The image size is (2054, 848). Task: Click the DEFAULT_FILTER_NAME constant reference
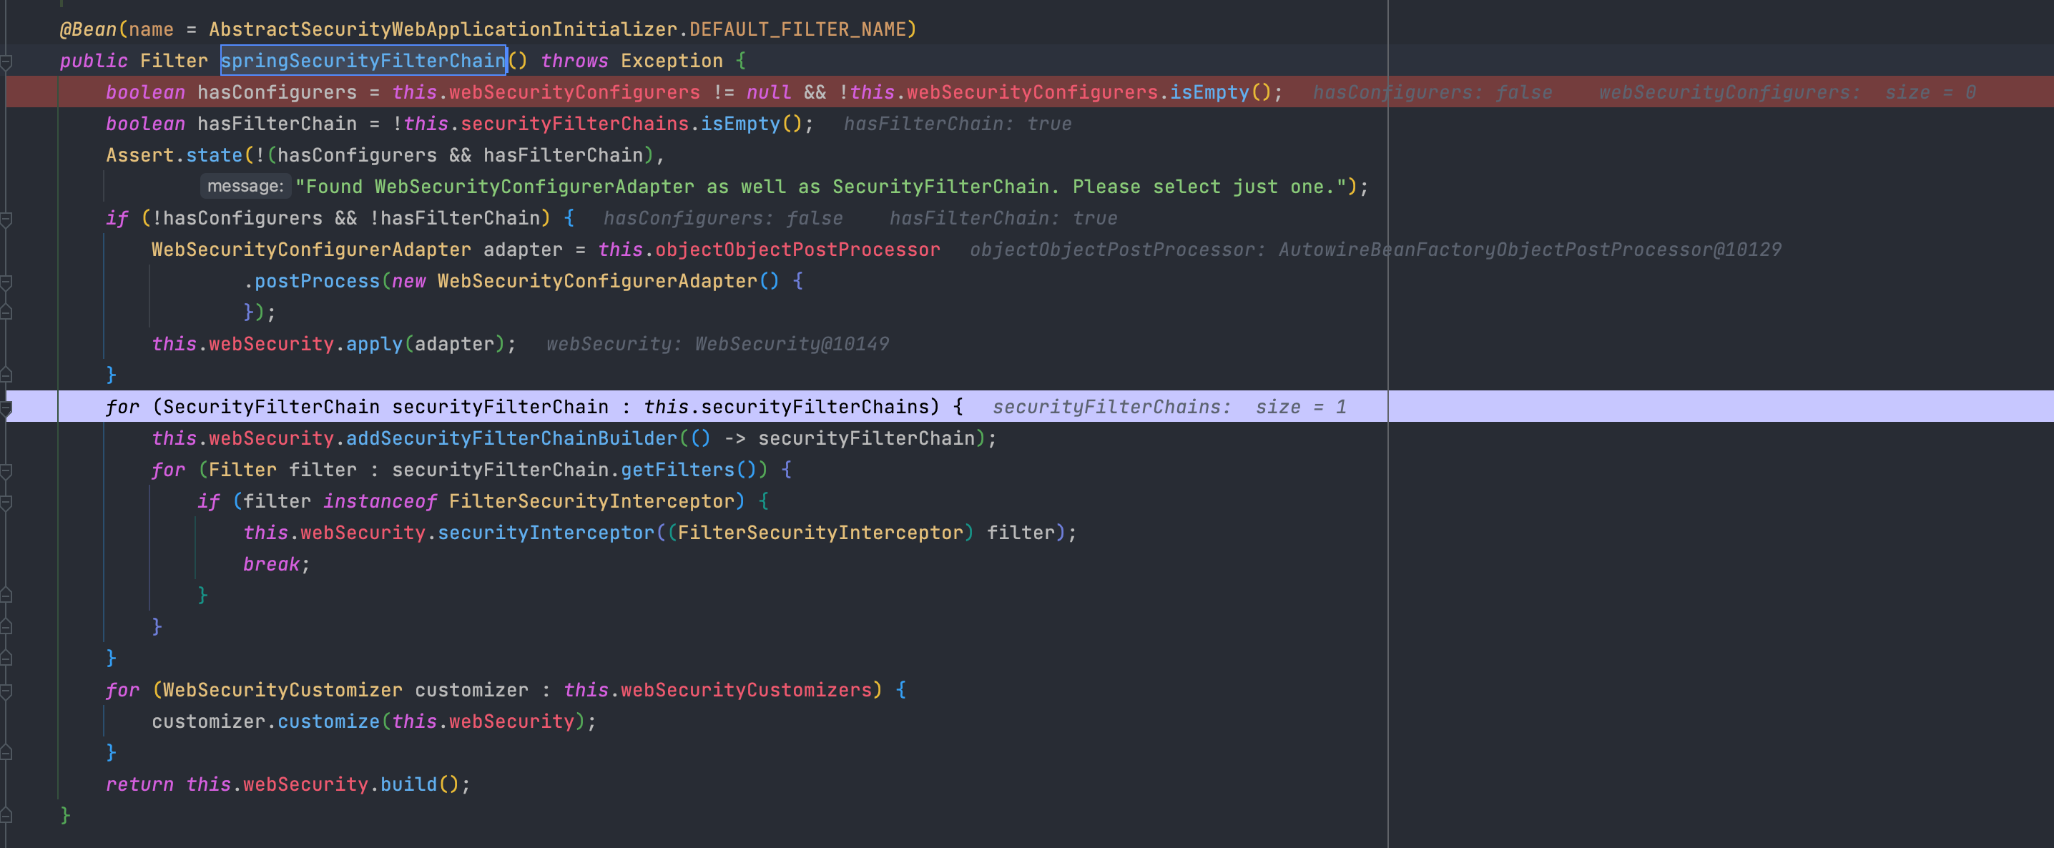click(x=797, y=29)
